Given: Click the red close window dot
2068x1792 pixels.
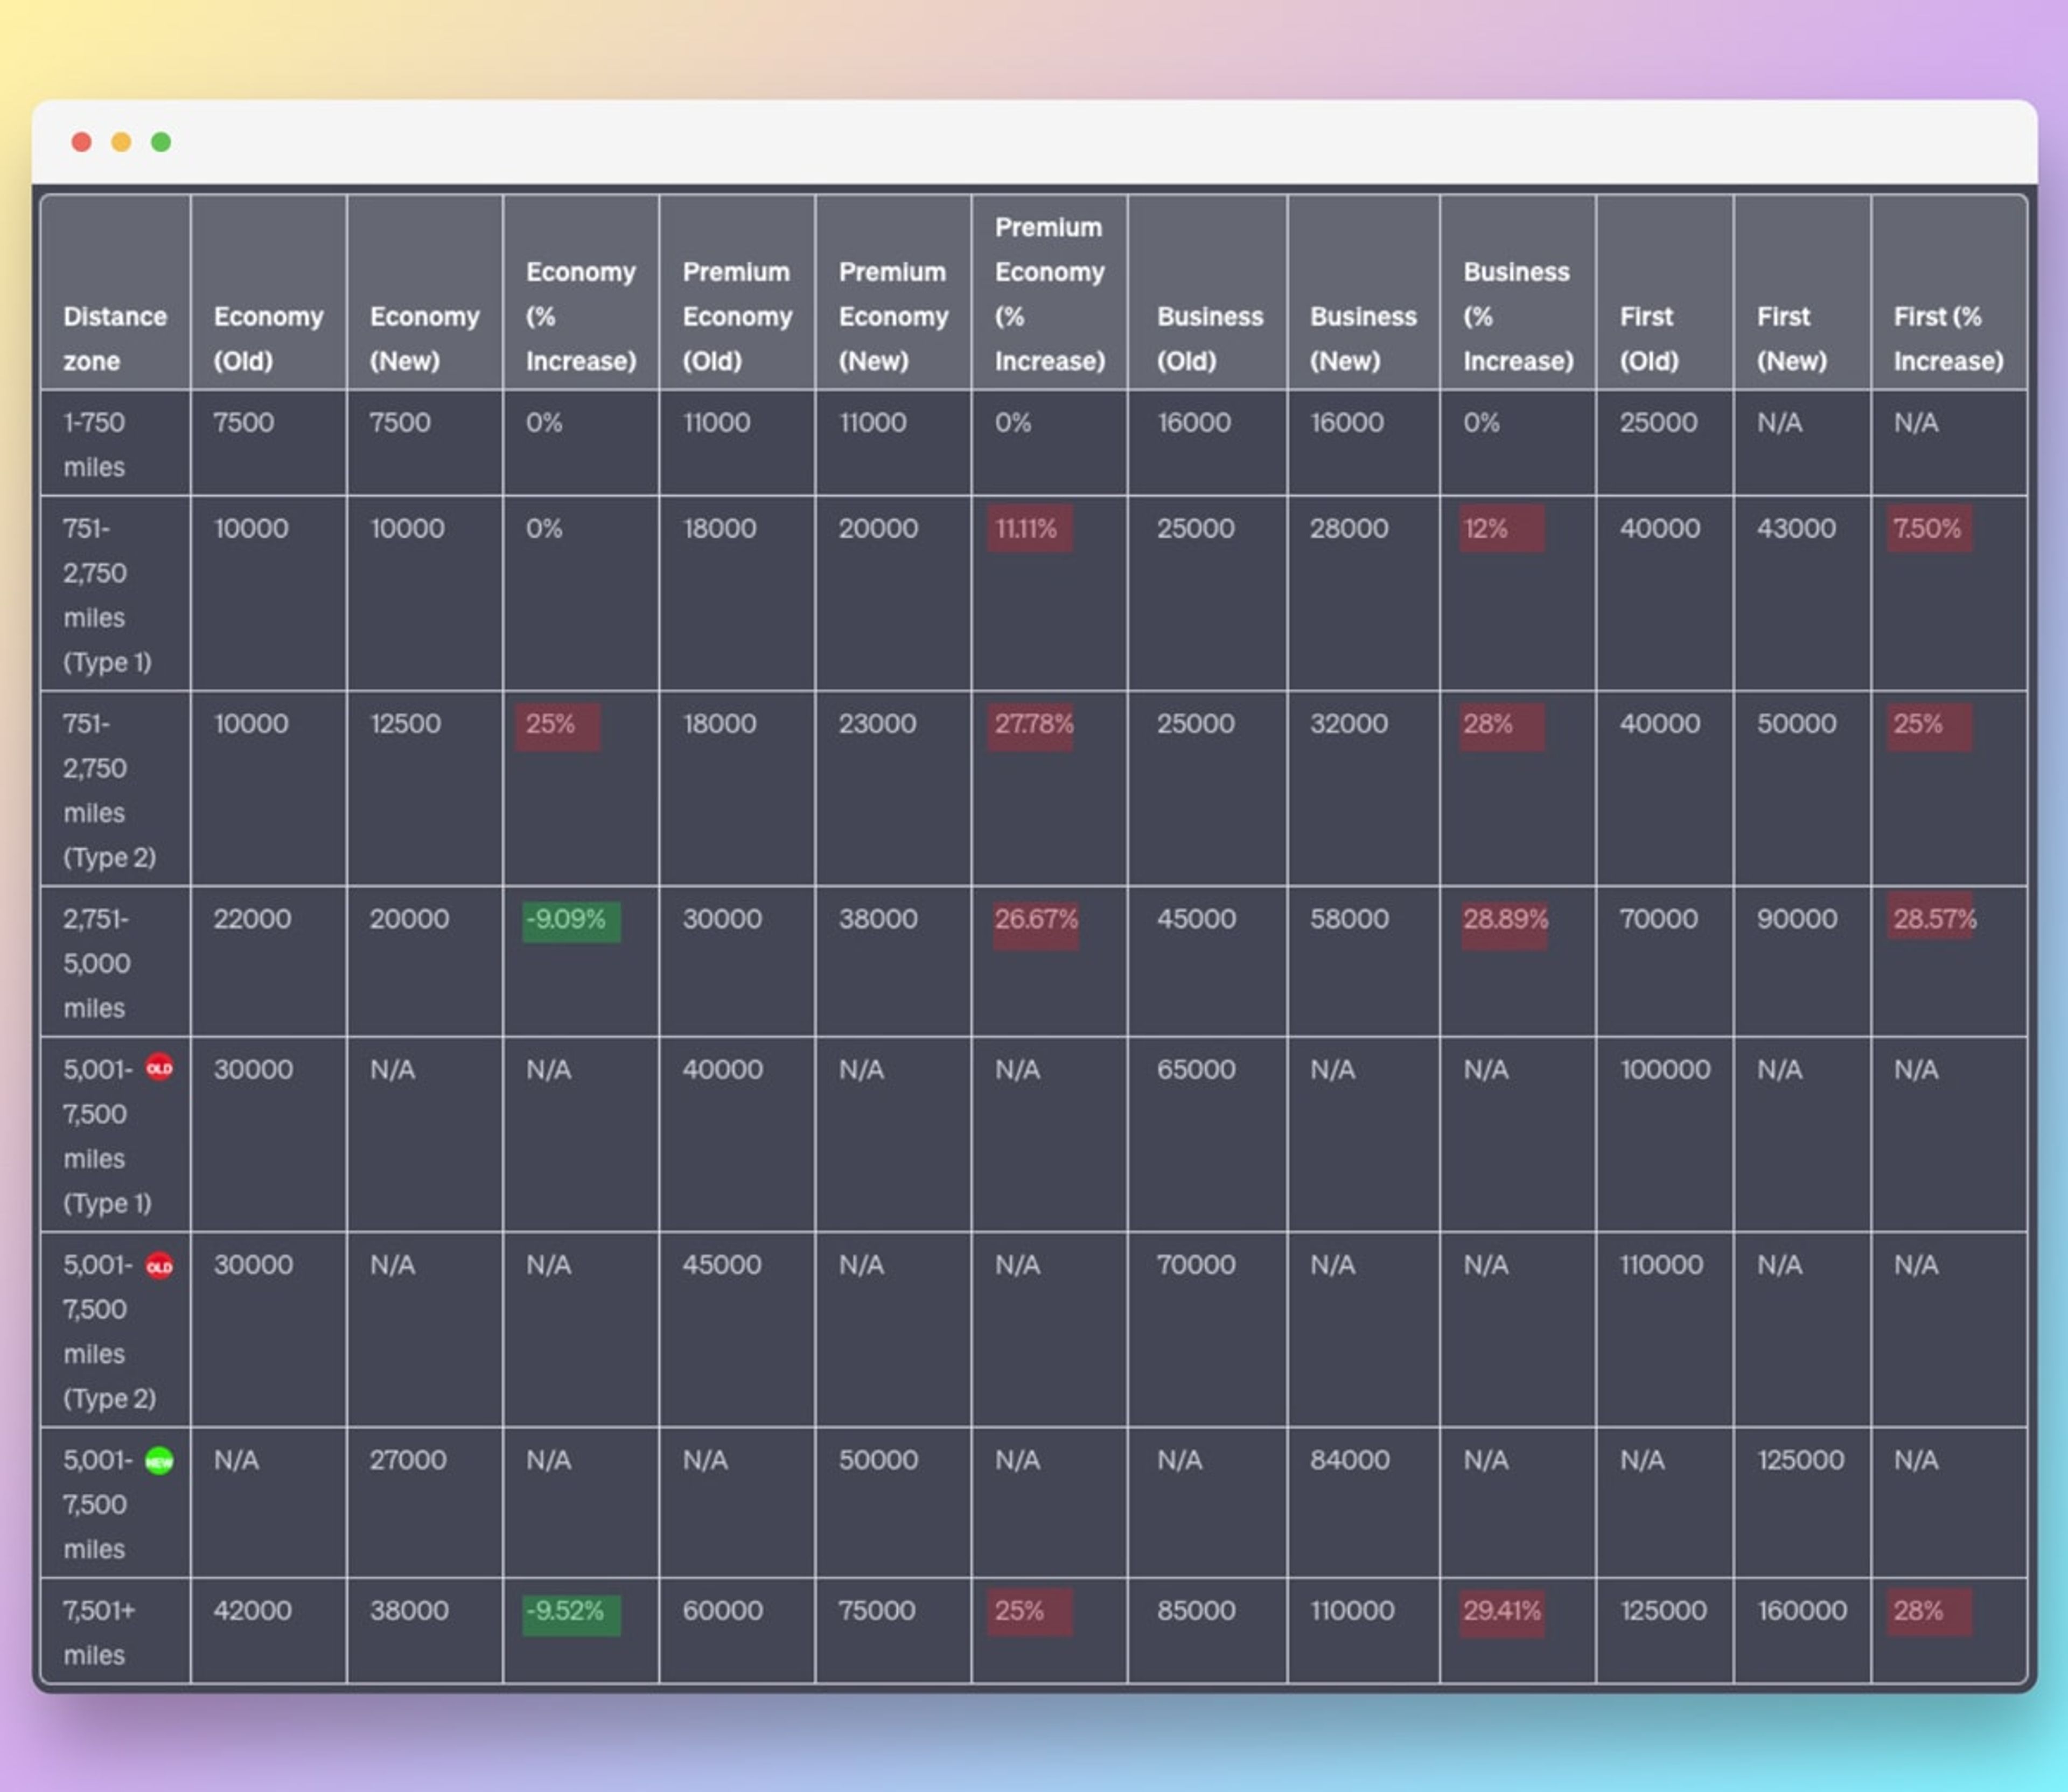Looking at the screenshot, I should tap(82, 142).
